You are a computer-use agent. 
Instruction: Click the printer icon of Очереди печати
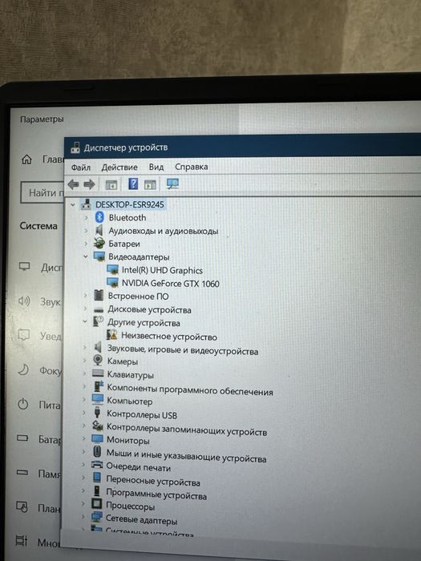tap(97, 465)
